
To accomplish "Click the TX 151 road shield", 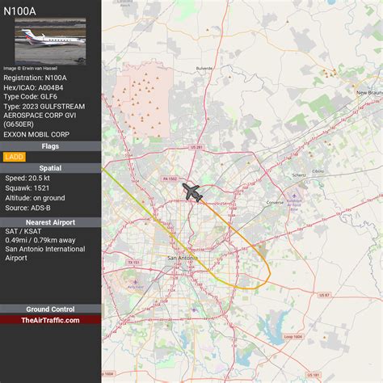I will coord(133,262).
